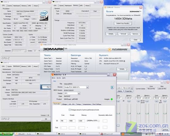This screenshot has height=136, width=170.
Task: Click the 3D Memory field showing 1200
Action: [x=82, y=121]
